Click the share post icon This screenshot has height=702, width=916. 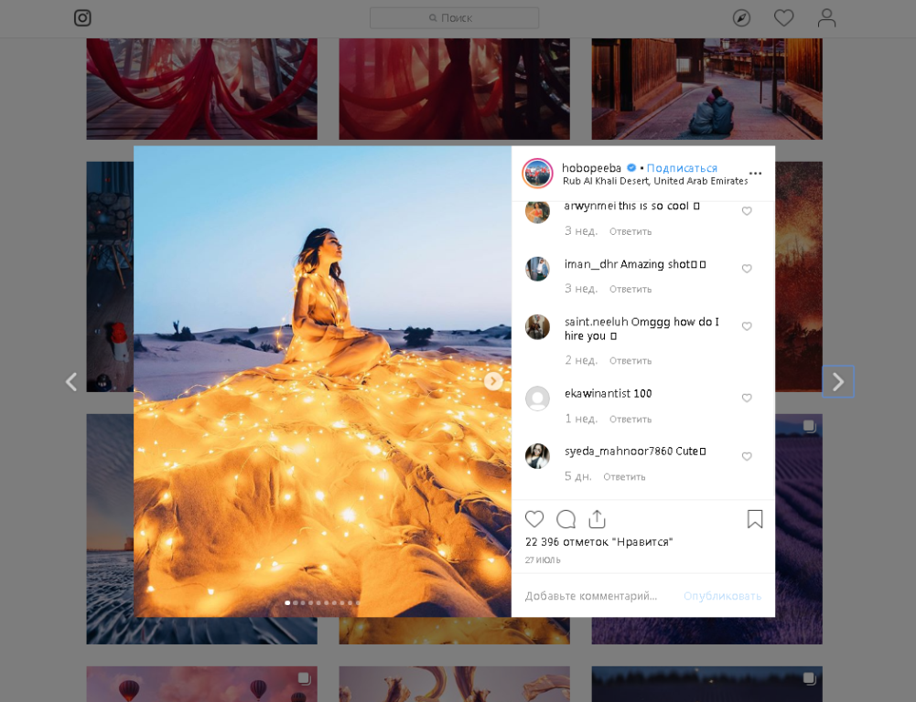tap(598, 519)
